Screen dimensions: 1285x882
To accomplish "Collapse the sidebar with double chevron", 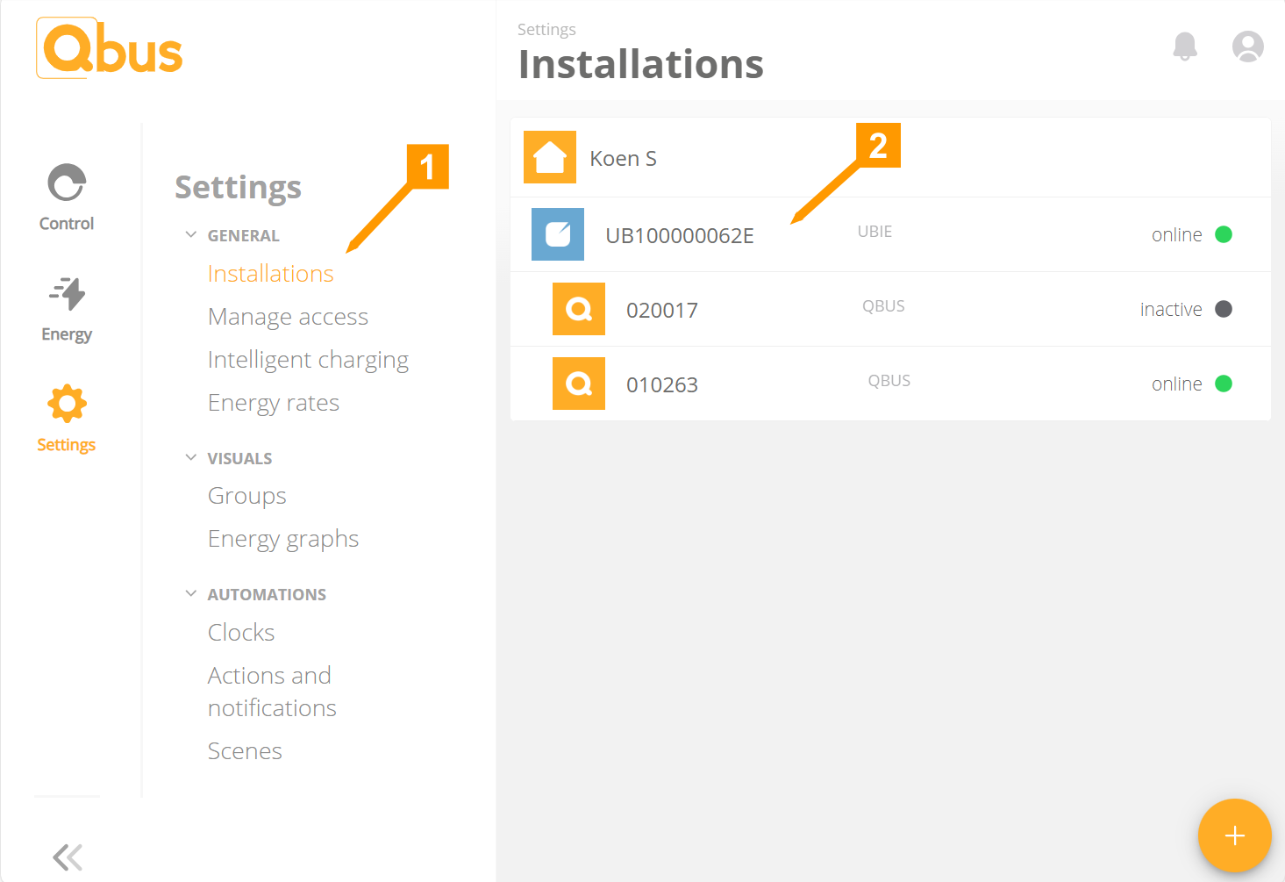I will [68, 857].
